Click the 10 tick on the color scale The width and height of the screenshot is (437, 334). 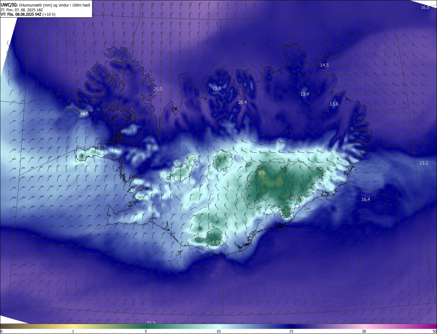[x=218, y=331]
